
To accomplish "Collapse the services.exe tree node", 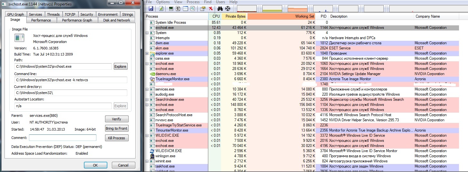I will click(147, 89).
